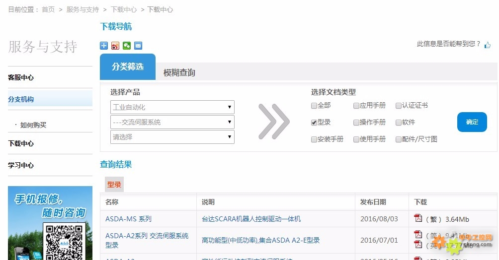The height and width of the screenshot is (260, 499).
Task: Check the 认证证书 checkbox
Action: (398, 106)
